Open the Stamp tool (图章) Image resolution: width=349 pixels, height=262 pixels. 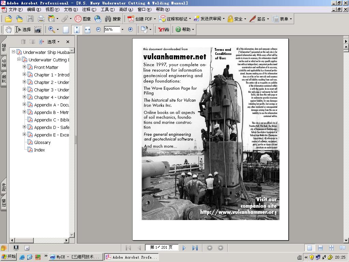(x=82, y=19)
